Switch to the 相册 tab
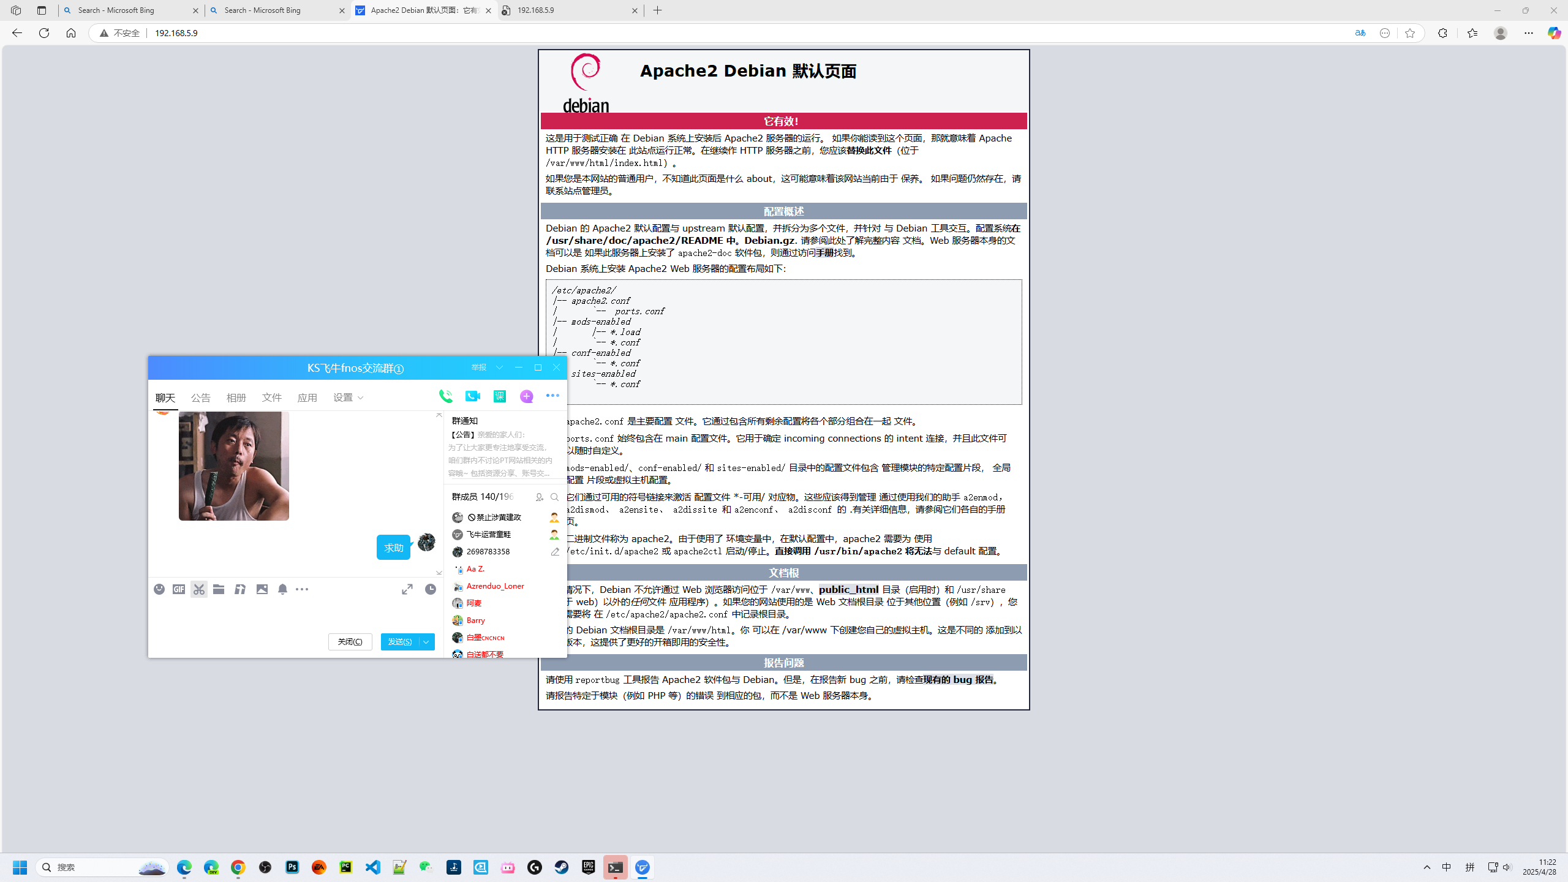The height and width of the screenshot is (882, 1568). coord(236,398)
